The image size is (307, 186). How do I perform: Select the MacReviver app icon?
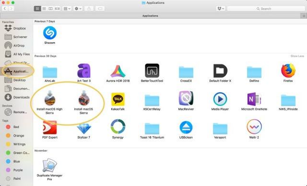(x=186, y=98)
